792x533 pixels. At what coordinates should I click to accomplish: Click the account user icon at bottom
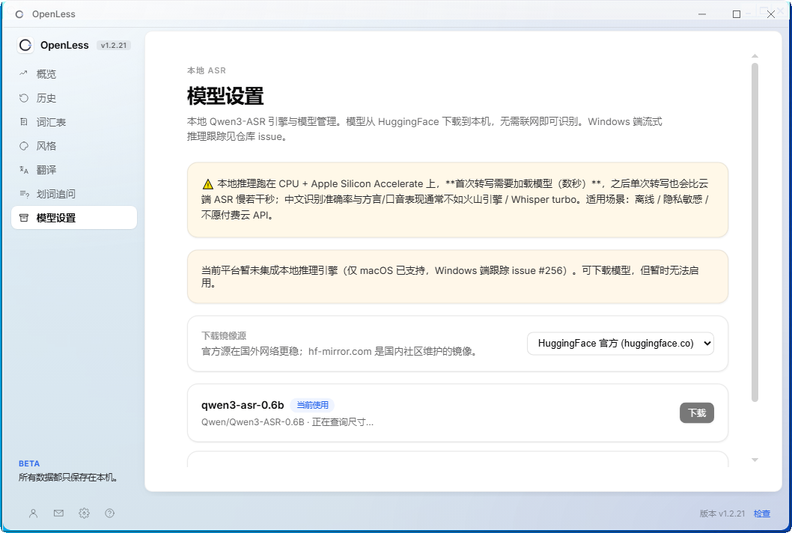[34, 514]
